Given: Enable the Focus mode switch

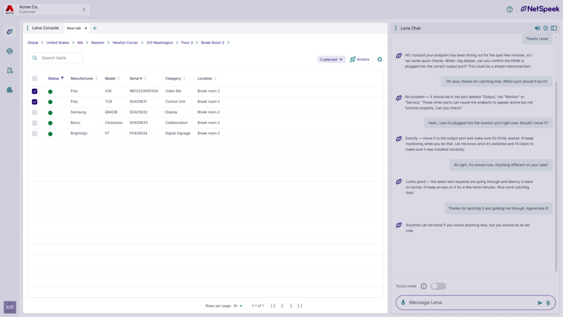Looking at the screenshot, I should 438,286.
